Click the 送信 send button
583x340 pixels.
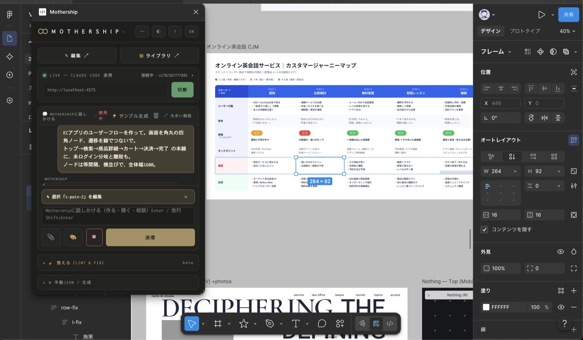(150, 237)
